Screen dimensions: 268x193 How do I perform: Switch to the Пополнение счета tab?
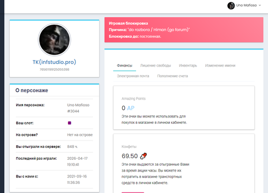(173, 76)
